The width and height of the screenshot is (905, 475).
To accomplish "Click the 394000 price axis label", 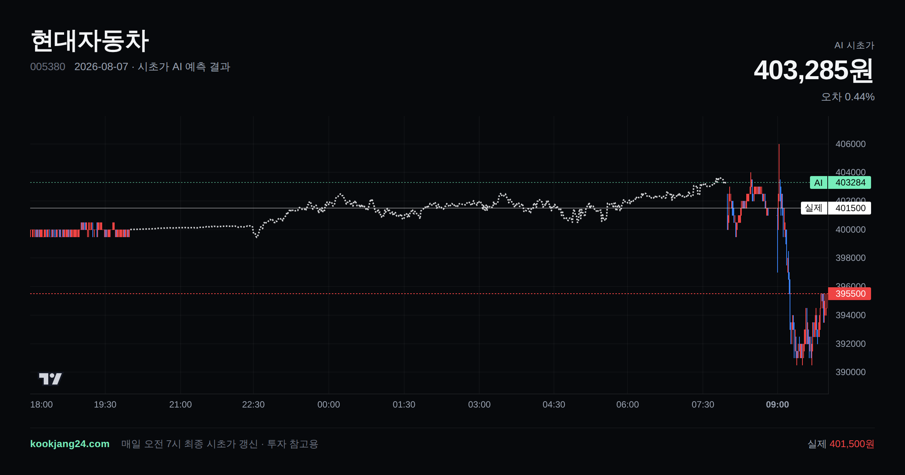I will tap(850, 315).
